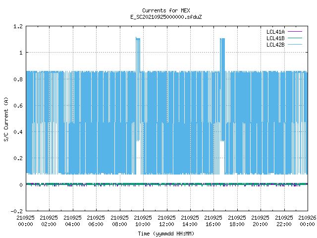Click the y-axis tick value -0.2
The width and height of the screenshot is (317, 238).
point(16,211)
